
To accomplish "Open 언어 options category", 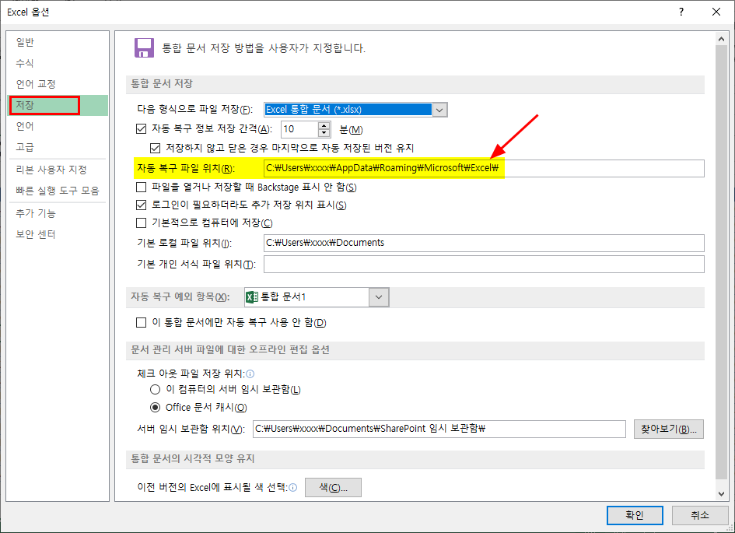I will coord(58,126).
